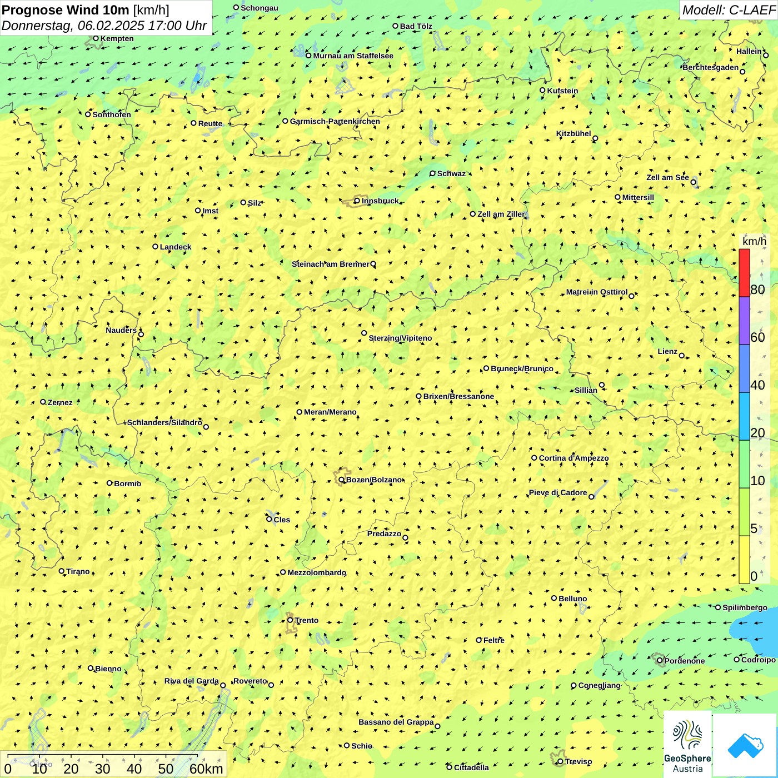This screenshot has width=778, height=778.
Task: Click the Nauders map marker
Action: 141,334
